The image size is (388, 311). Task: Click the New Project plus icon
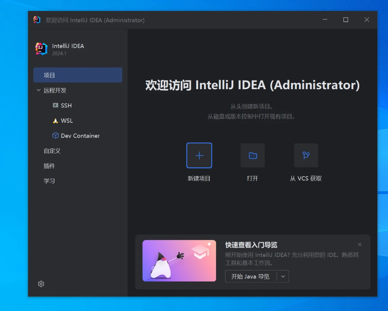199,156
